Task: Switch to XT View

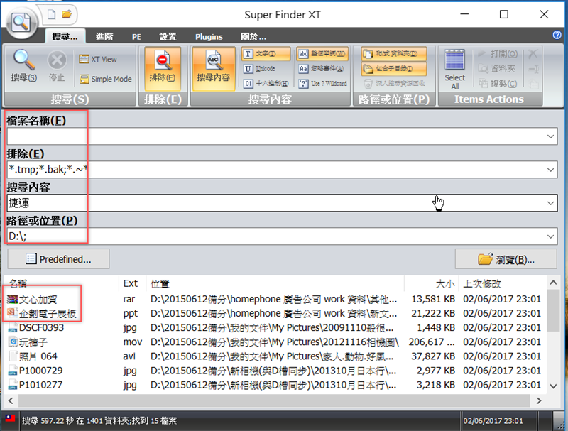Action: click(x=98, y=60)
